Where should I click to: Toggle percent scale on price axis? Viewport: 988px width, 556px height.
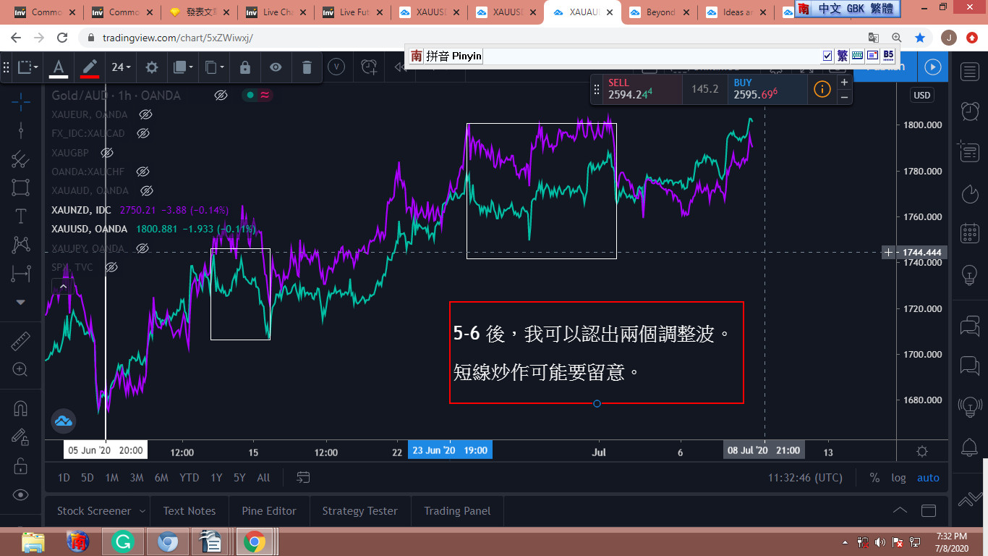tap(874, 478)
